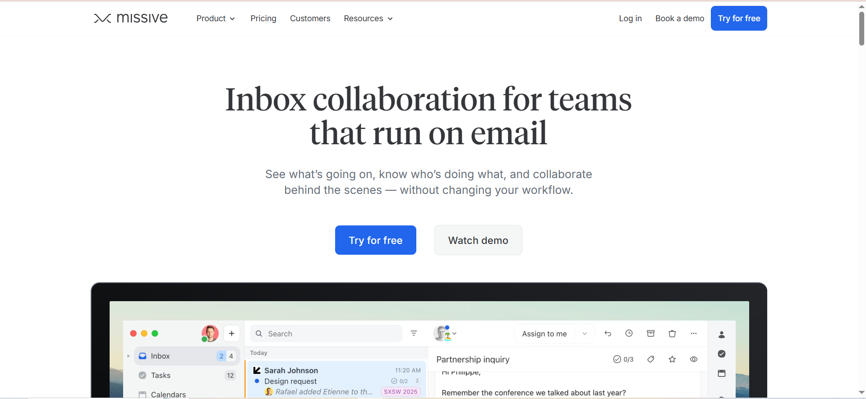Click the snooze clock icon
866x399 pixels.
pyautogui.click(x=629, y=333)
